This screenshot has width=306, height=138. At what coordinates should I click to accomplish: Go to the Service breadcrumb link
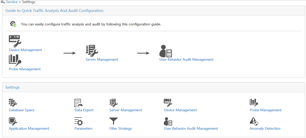[x=12, y=2]
